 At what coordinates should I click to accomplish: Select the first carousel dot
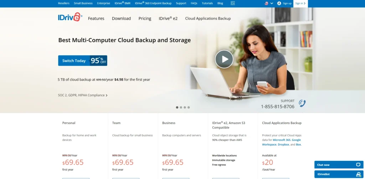click(177, 107)
